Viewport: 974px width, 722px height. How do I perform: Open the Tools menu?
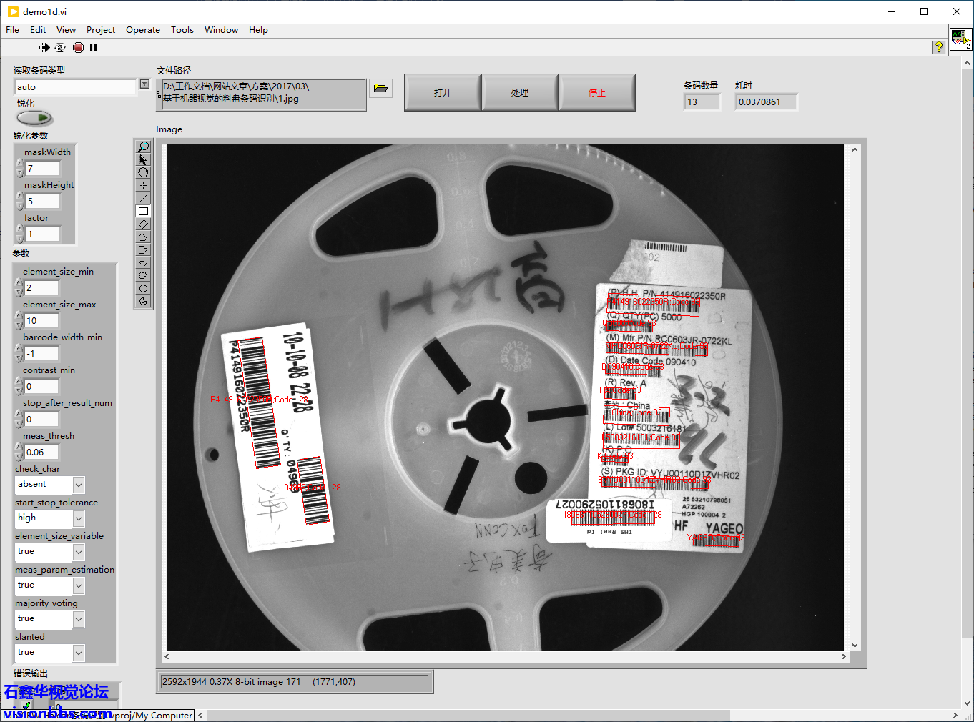coord(182,30)
